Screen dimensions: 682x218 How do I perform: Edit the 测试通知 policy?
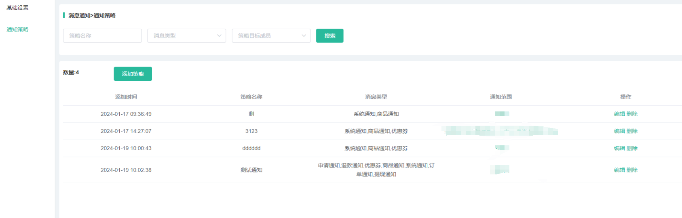click(619, 170)
